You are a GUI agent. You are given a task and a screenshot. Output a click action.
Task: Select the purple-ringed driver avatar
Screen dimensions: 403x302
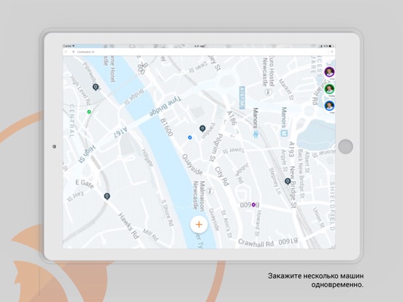(x=329, y=72)
